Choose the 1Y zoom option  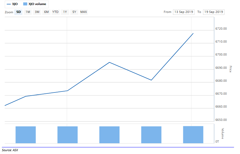click(x=65, y=12)
